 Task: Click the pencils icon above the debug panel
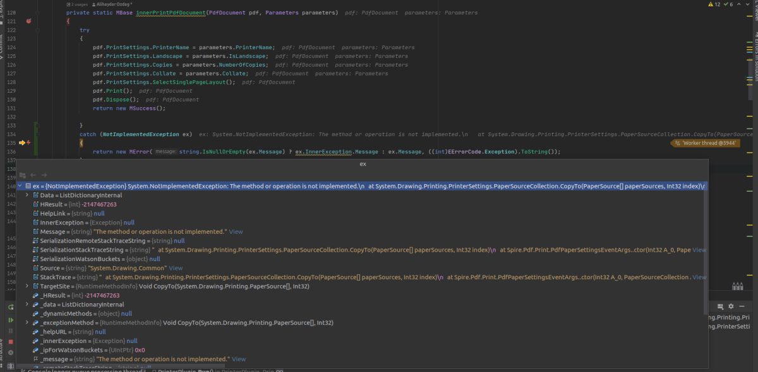point(737,286)
